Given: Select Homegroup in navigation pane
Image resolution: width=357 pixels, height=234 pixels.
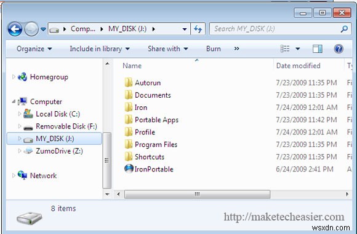Looking at the screenshot, I should coord(49,77).
